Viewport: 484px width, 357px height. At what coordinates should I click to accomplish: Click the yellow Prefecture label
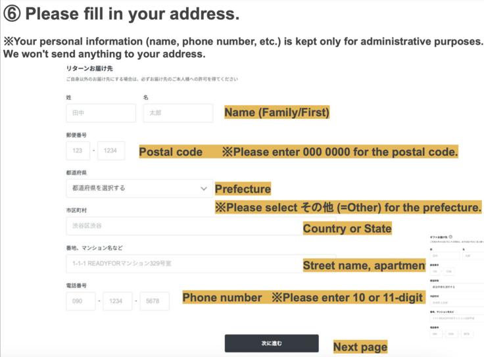coord(243,189)
